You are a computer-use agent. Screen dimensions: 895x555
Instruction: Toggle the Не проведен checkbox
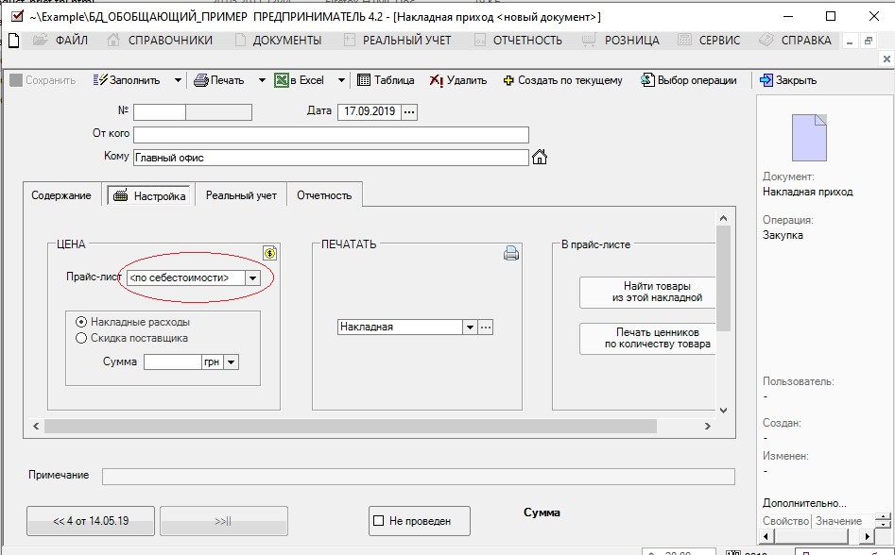click(379, 520)
